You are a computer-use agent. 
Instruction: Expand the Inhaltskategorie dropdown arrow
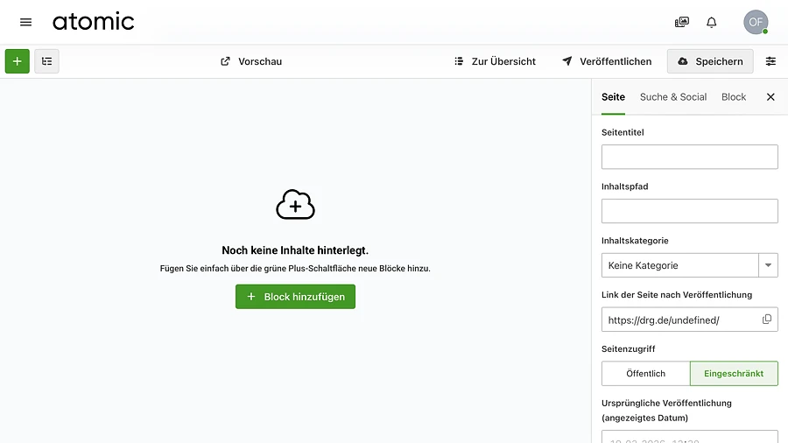(x=768, y=265)
